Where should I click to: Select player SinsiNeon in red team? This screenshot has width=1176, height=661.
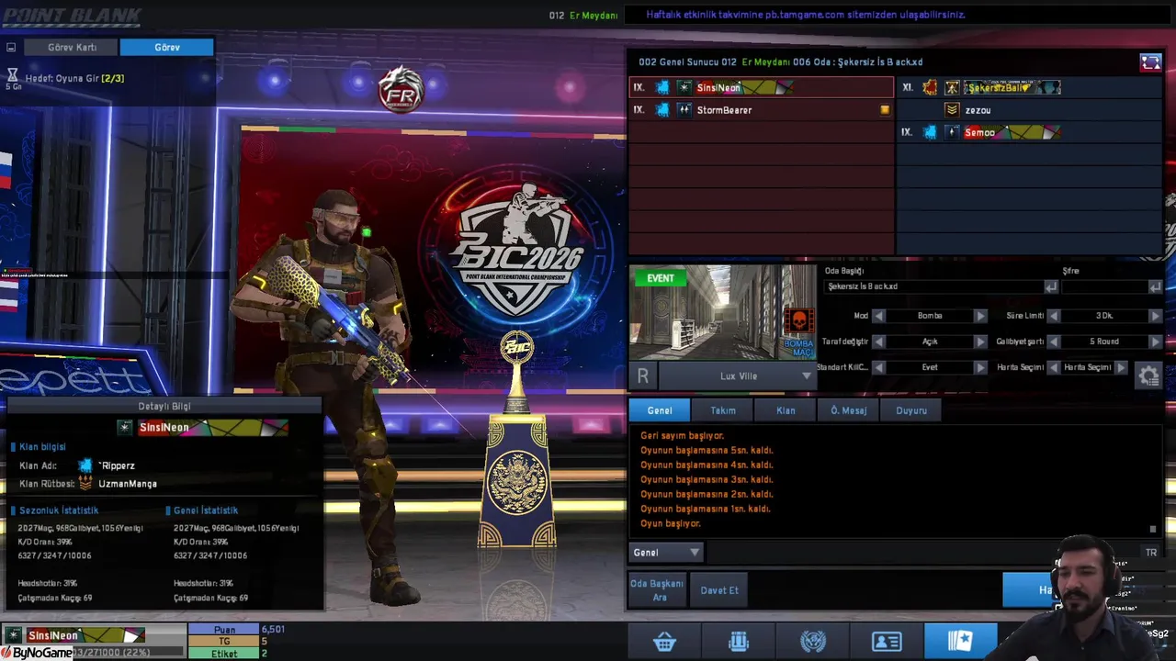coord(761,87)
